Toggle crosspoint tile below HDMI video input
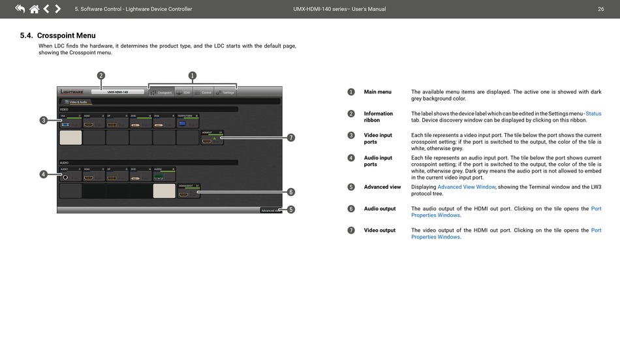 click(x=94, y=138)
